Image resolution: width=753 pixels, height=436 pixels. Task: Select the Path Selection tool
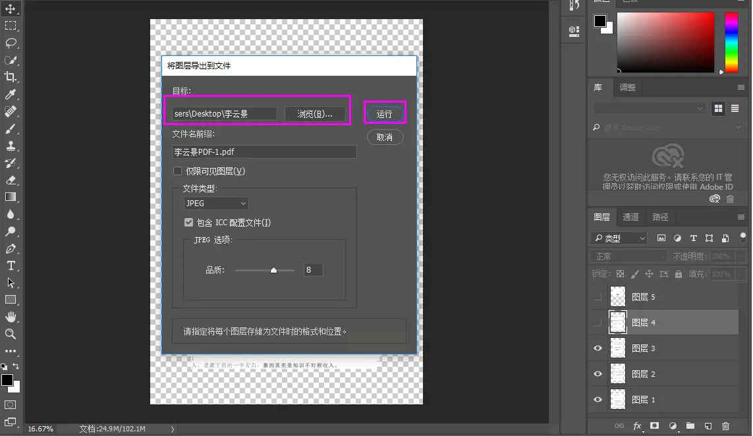point(11,283)
